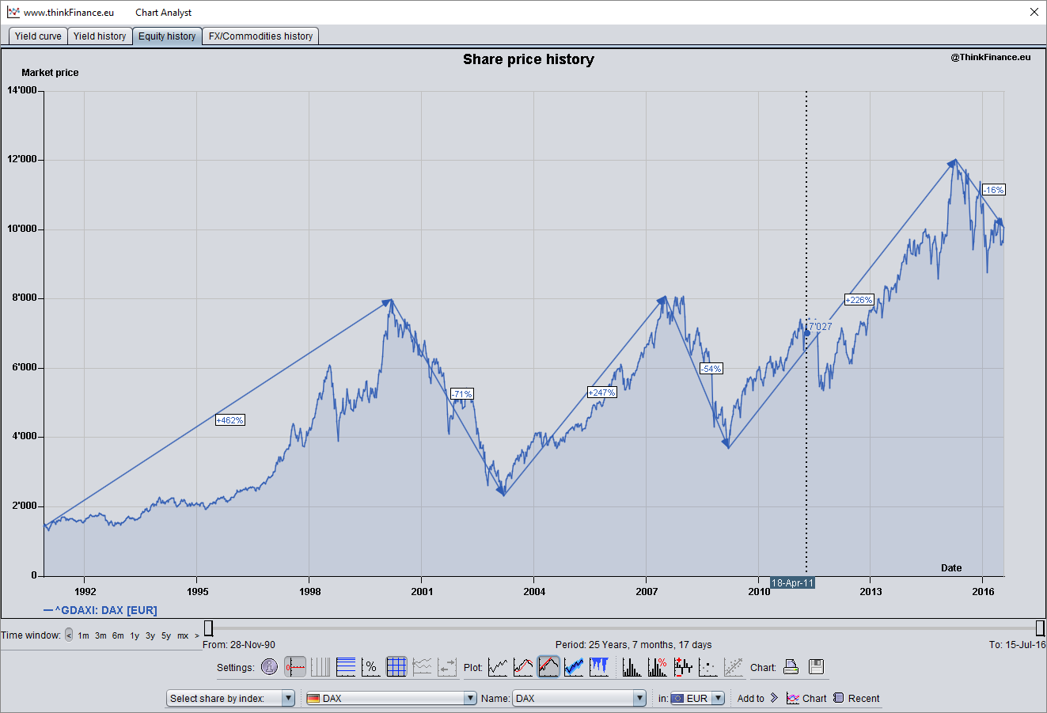Switch to the FX/Commodities history tab
Image resolution: width=1047 pixels, height=713 pixels.
(260, 36)
